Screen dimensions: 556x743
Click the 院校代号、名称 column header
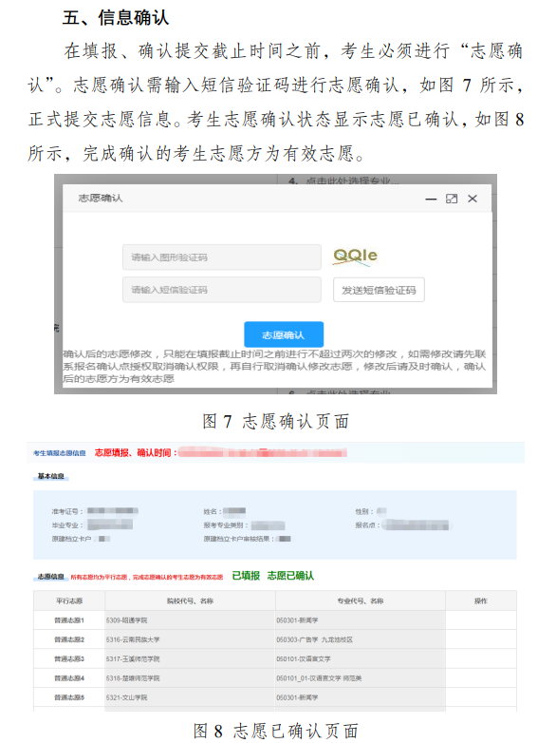coord(190,600)
